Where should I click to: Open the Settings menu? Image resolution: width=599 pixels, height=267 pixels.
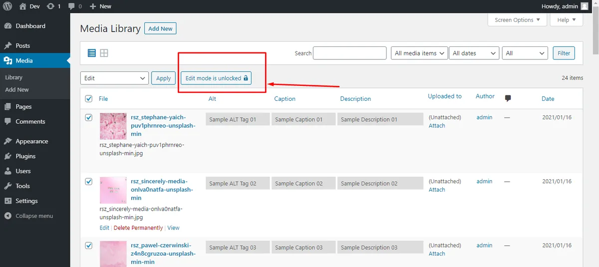coord(26,201)
